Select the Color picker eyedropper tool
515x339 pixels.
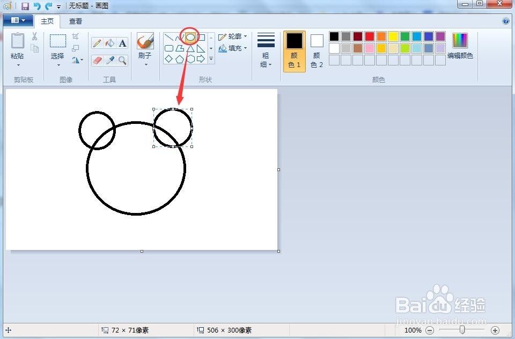[x=109, y=60]
